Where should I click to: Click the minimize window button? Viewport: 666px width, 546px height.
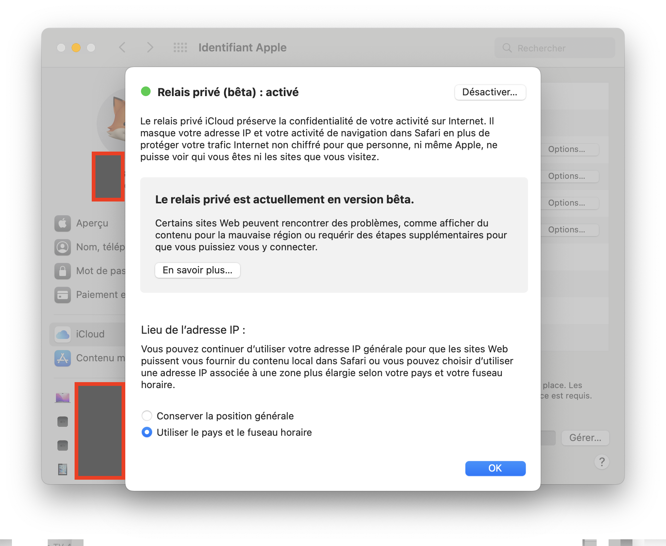76,48
